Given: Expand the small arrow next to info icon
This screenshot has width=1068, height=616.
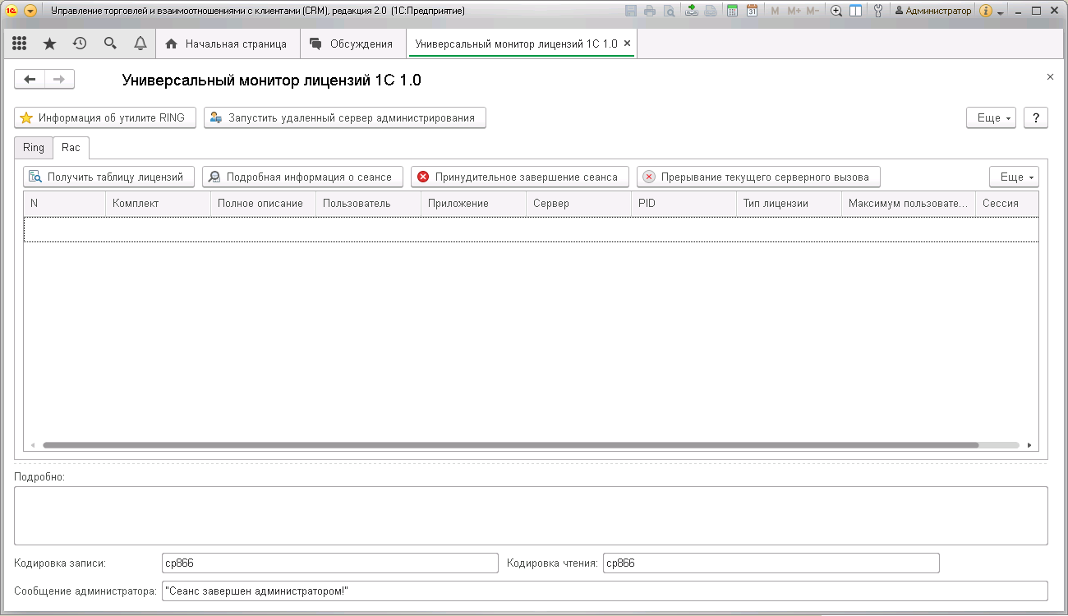Looking at the screenshot, I should [x=1001, y=12].
